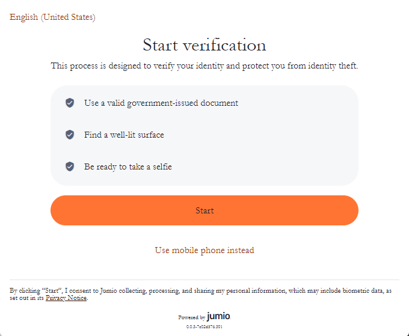
Task: Click the 'Powered by' footer label
Action: (x=191, y=317)
